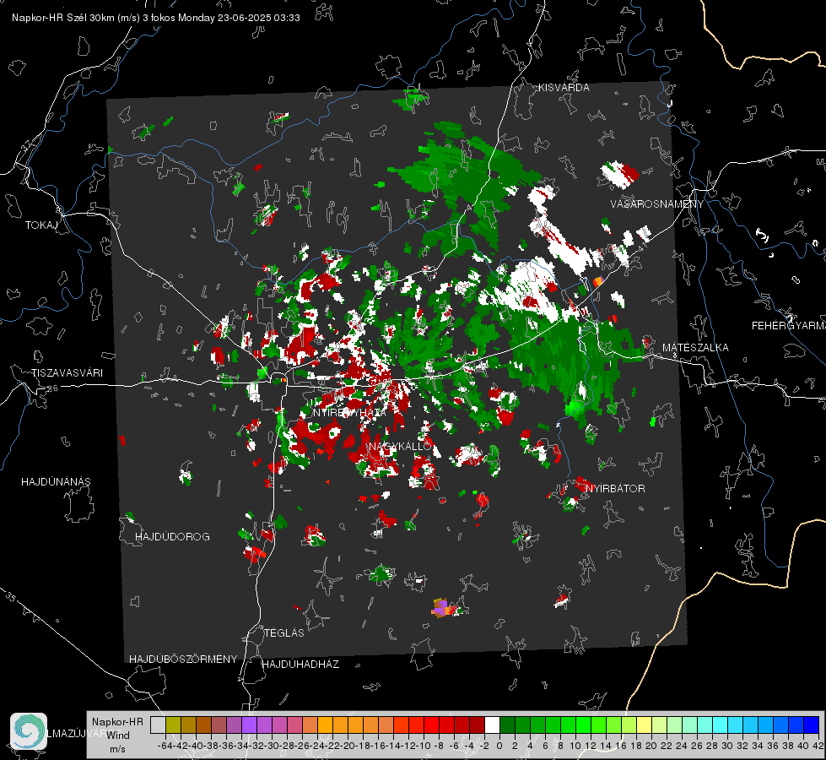
Task: Click the swirl logo icon at bottom left
Action: (x=29, y=731)
